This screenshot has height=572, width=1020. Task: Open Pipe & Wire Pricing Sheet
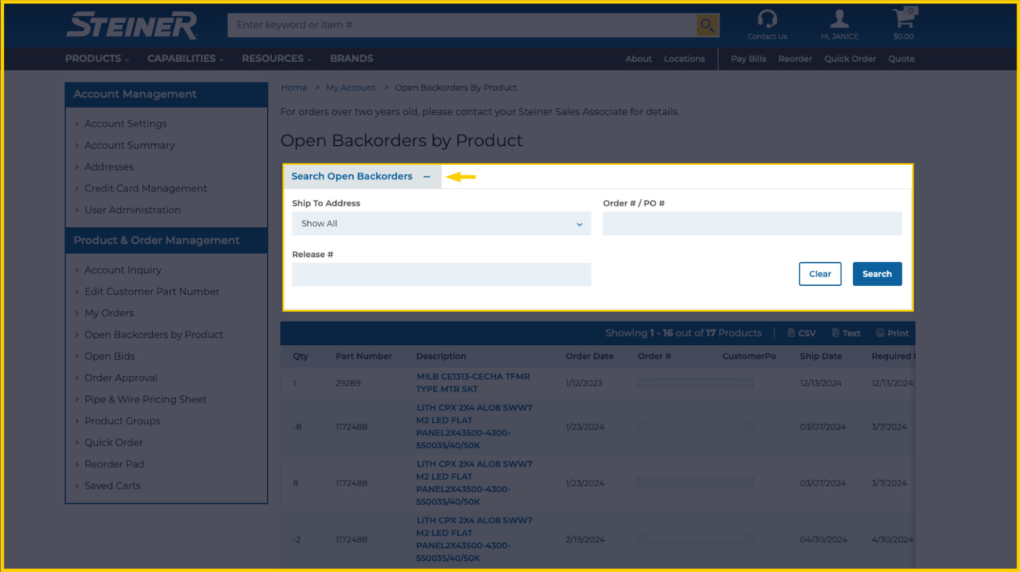145,400
